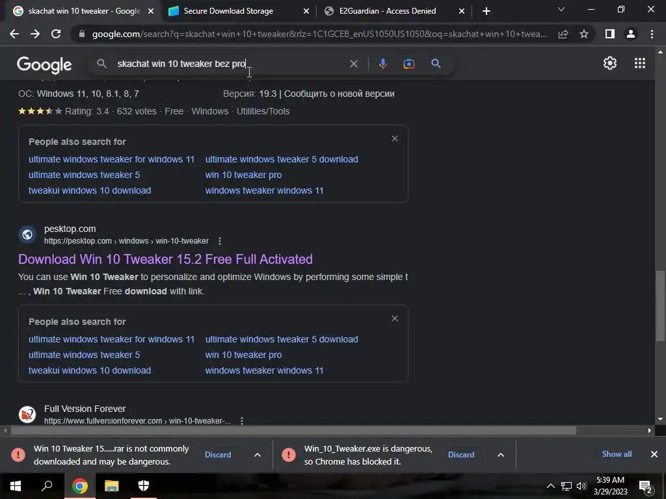Show hidden system tray icons
The image size is (666, 499).
(550, 486)
